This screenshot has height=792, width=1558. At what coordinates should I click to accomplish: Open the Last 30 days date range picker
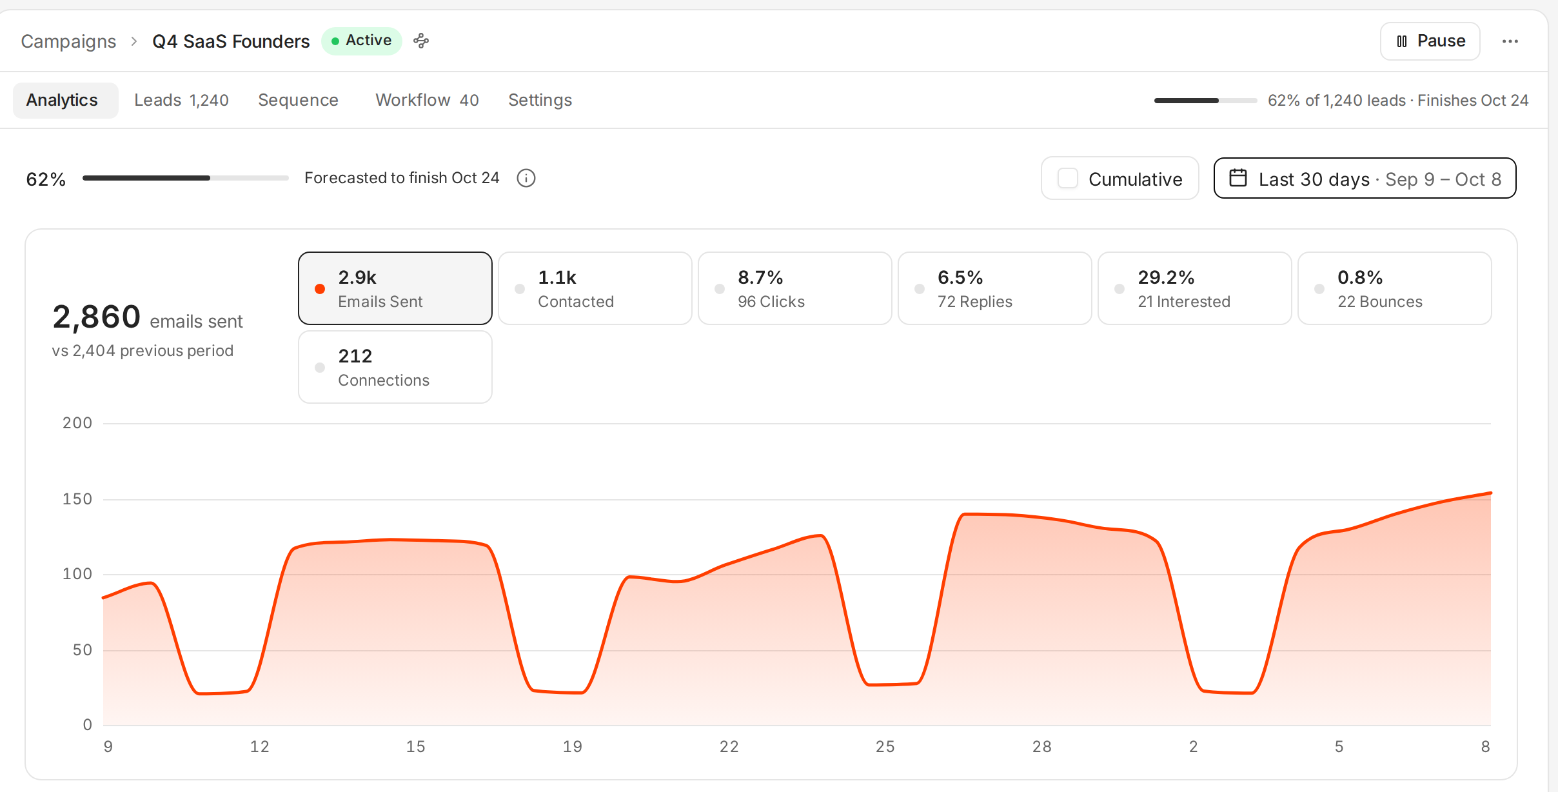[1365, 178]
